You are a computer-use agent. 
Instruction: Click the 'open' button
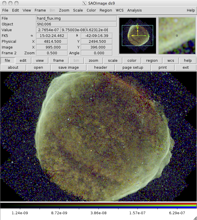point(38,67)
